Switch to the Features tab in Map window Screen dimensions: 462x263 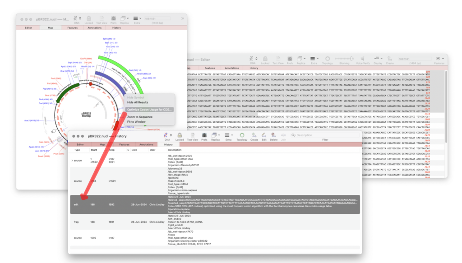pyautogui.click(x=72, y=28)
